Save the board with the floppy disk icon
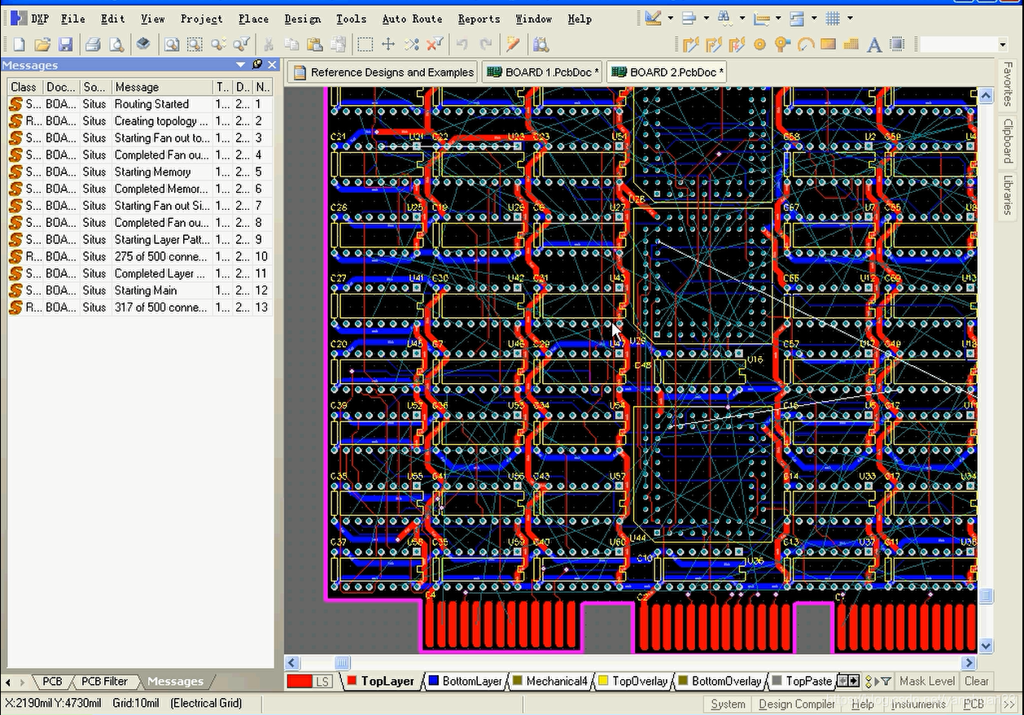 tap(66, 45)
